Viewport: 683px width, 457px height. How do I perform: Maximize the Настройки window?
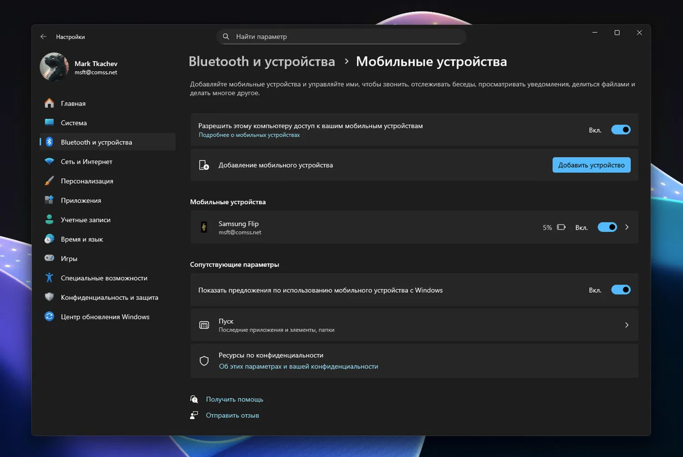(617, 33)
